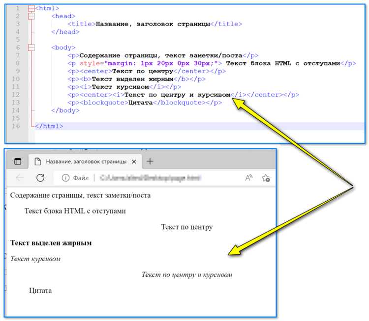Image resolution: width=369 pixels, height=321 pixels.
Task: Focus the blurred address bar URL
Action: (150, 178)
